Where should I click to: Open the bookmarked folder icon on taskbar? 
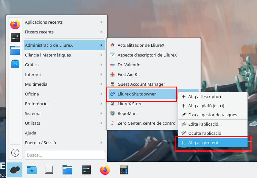(32, 170)
